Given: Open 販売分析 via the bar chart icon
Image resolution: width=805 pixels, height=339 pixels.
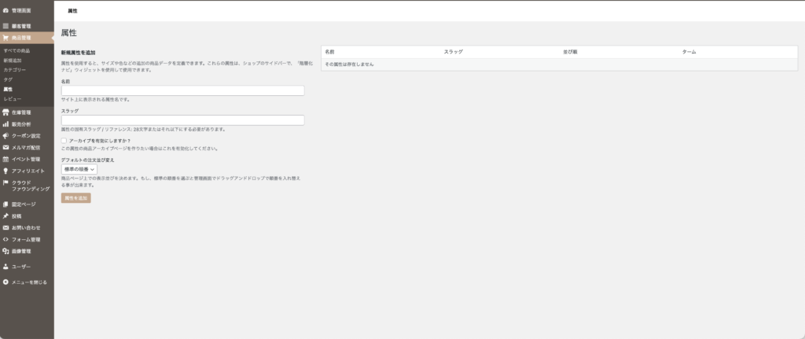Looking at the screenshot, I should [x=6, y=124].
